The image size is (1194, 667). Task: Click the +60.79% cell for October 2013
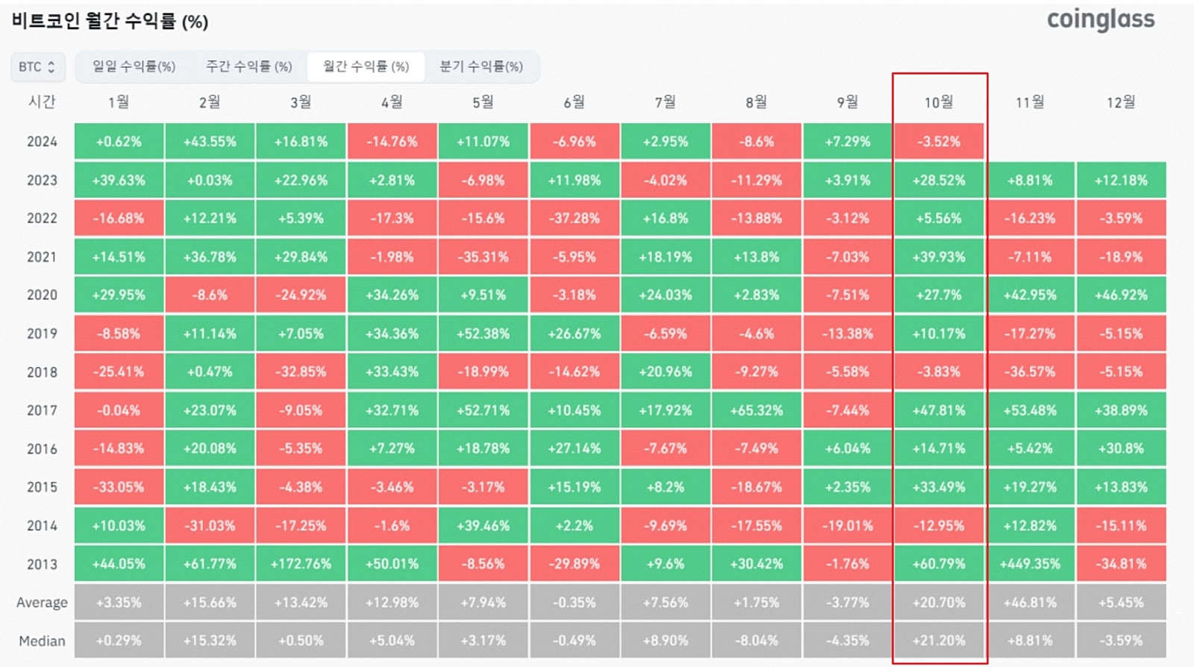(939, 564)
